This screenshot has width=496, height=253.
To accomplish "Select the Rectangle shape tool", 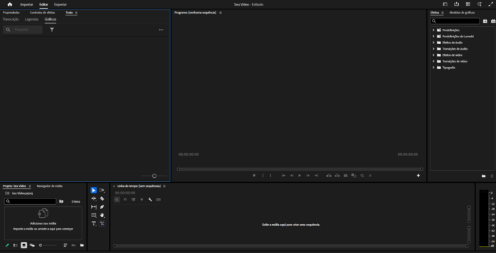I will click(94, 215).
